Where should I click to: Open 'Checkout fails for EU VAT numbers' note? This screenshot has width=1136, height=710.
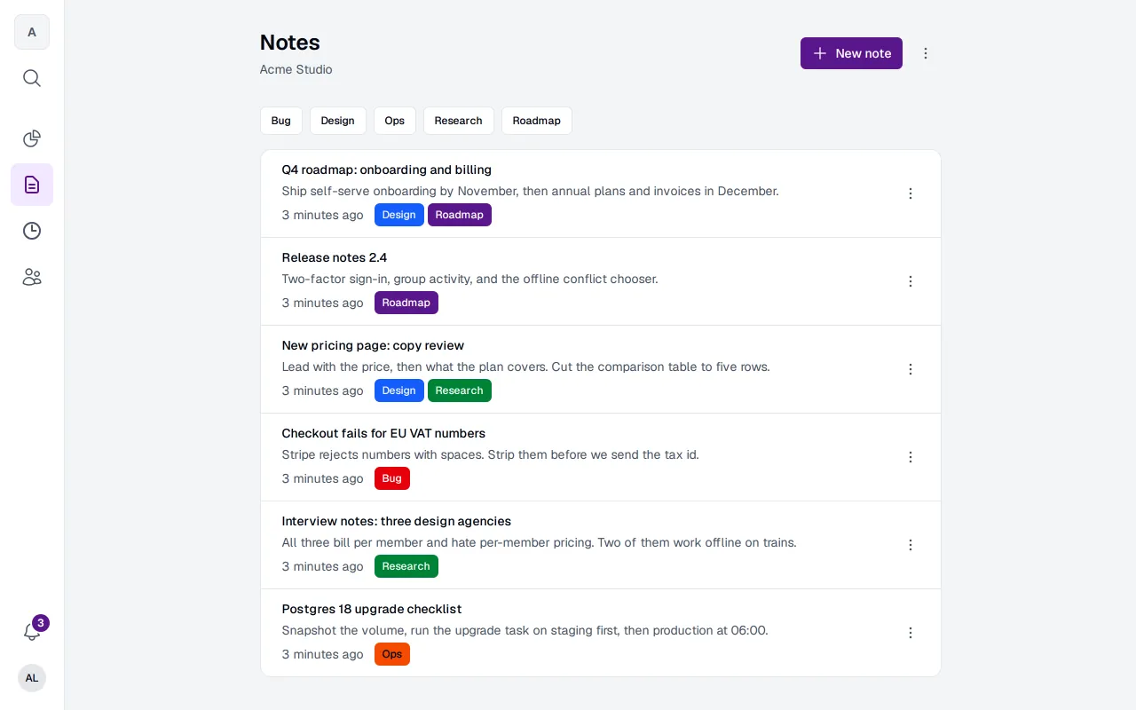point(383,433)
